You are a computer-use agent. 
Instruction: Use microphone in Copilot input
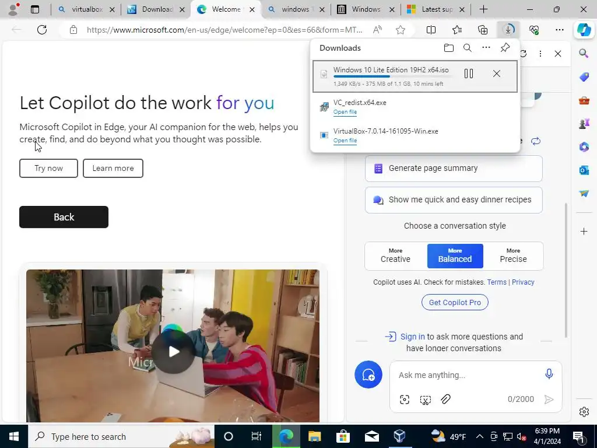(549, 374)
